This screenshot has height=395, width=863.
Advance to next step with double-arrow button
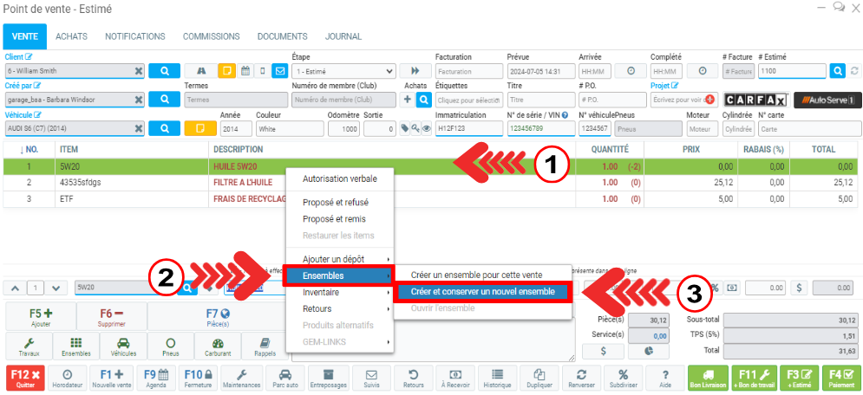415,71
